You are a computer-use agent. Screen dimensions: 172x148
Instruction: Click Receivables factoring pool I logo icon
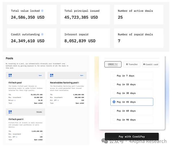(52, 75)
